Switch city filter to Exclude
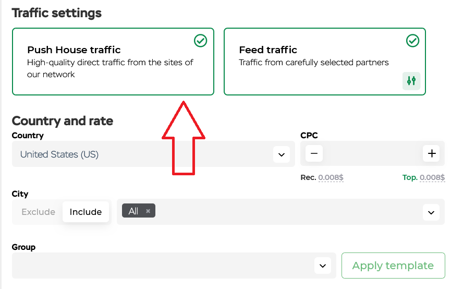The height and width of the screenshot is (289, 451). tap(38, 212)
